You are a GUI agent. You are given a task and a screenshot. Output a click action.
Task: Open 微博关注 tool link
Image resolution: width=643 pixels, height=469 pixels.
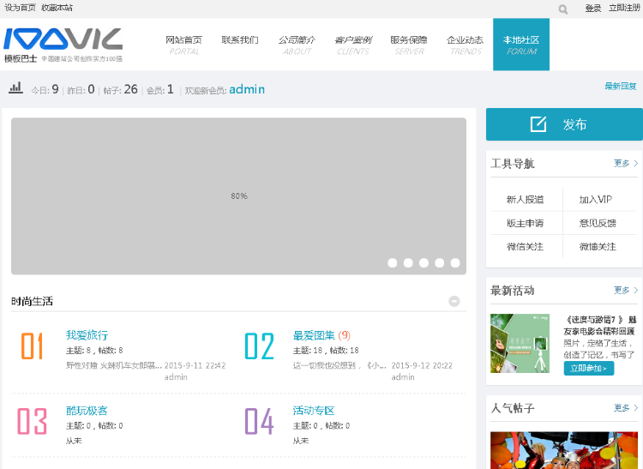pyautogui.click(x=598, y=247)
